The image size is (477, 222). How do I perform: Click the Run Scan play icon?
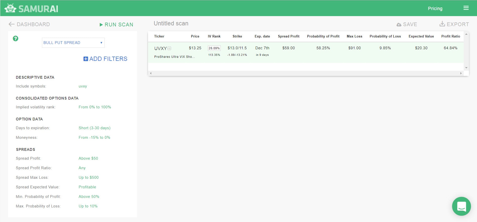pyautogui.click(x=101, y=25)
